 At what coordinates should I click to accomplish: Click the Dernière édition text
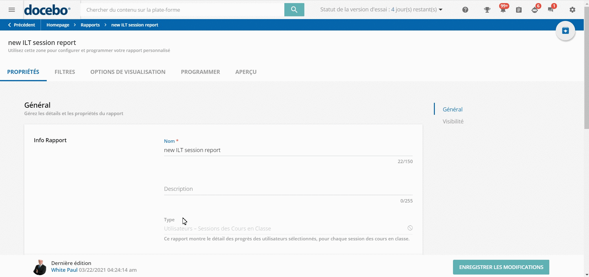click(71, 263)
